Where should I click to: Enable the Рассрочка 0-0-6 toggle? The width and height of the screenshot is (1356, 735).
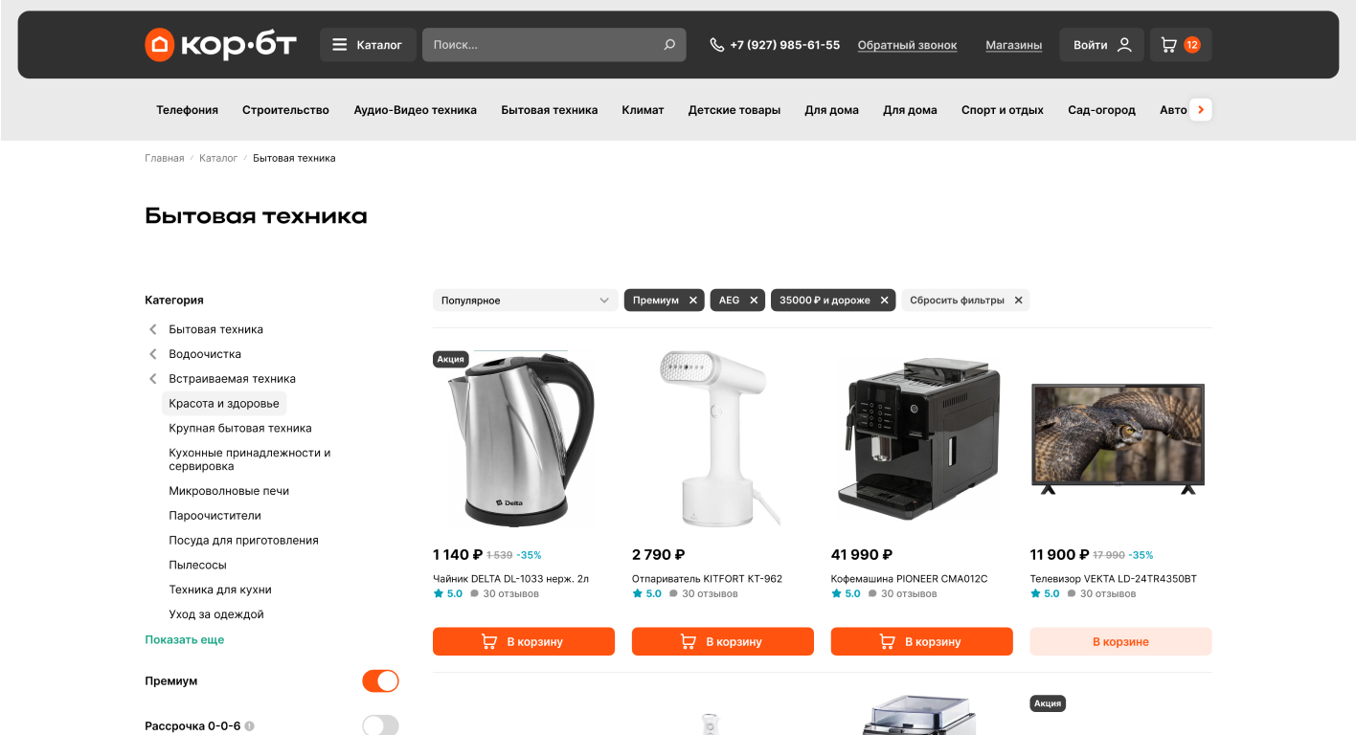pyautogui.click(x=380, y=725)
